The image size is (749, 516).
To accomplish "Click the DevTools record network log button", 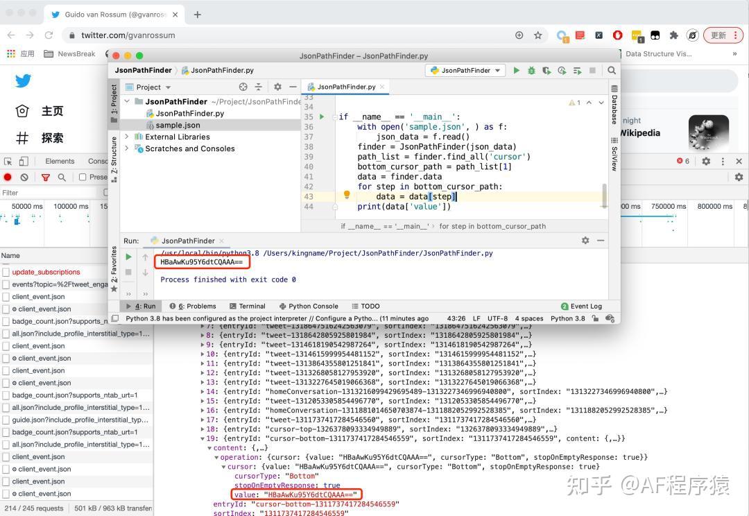I will [x=8, y=178].
